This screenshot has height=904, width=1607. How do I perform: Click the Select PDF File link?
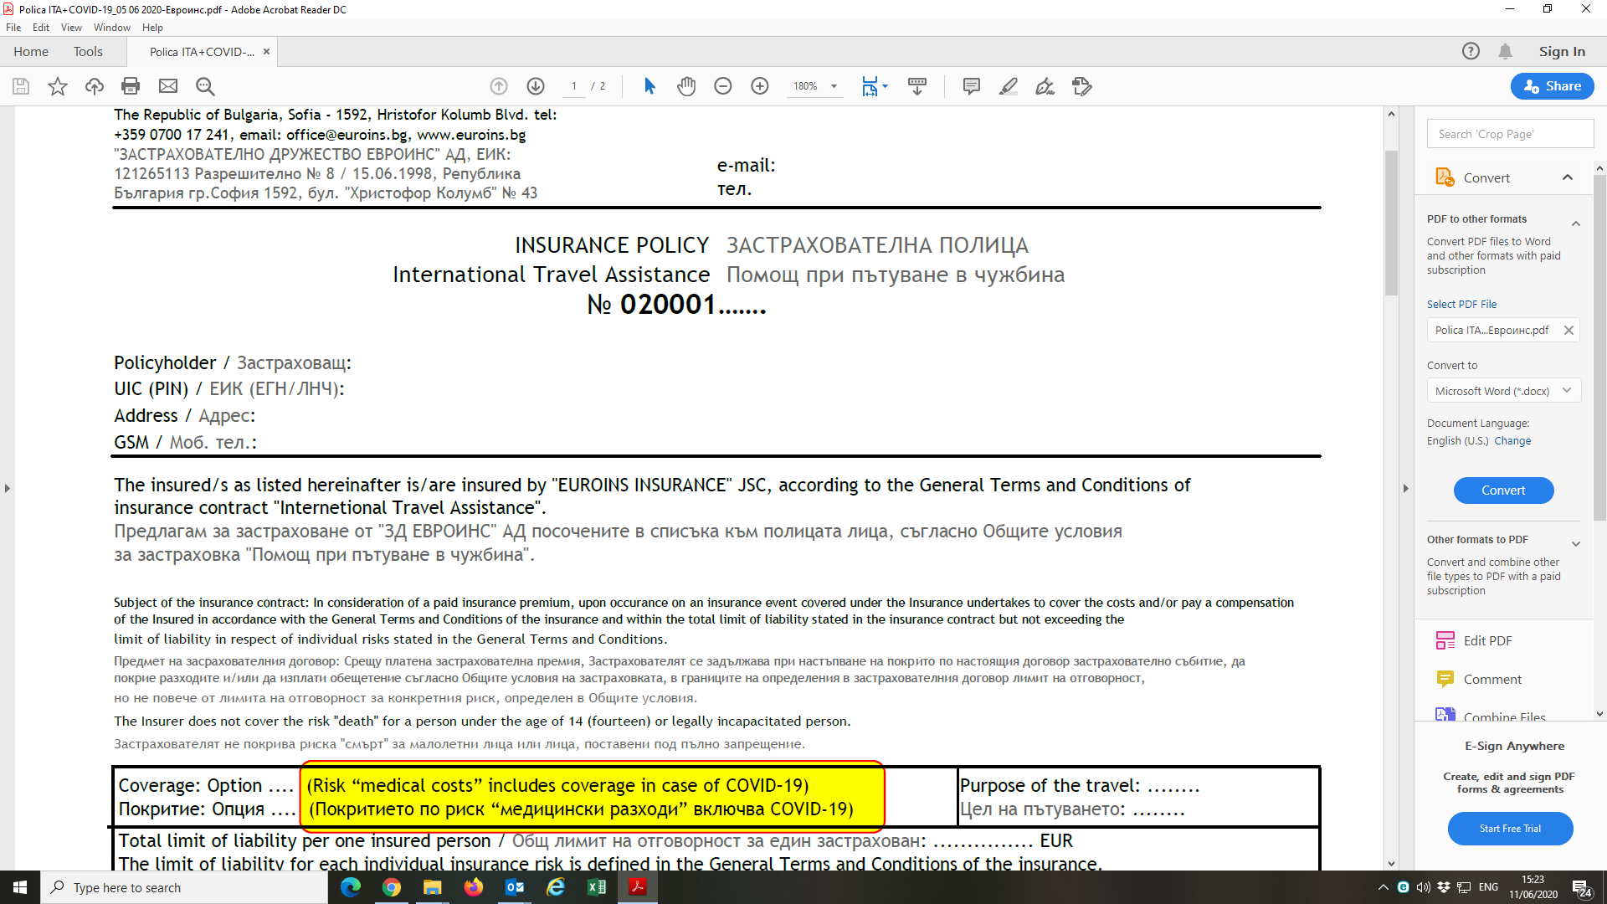(x=1461, y=304)
